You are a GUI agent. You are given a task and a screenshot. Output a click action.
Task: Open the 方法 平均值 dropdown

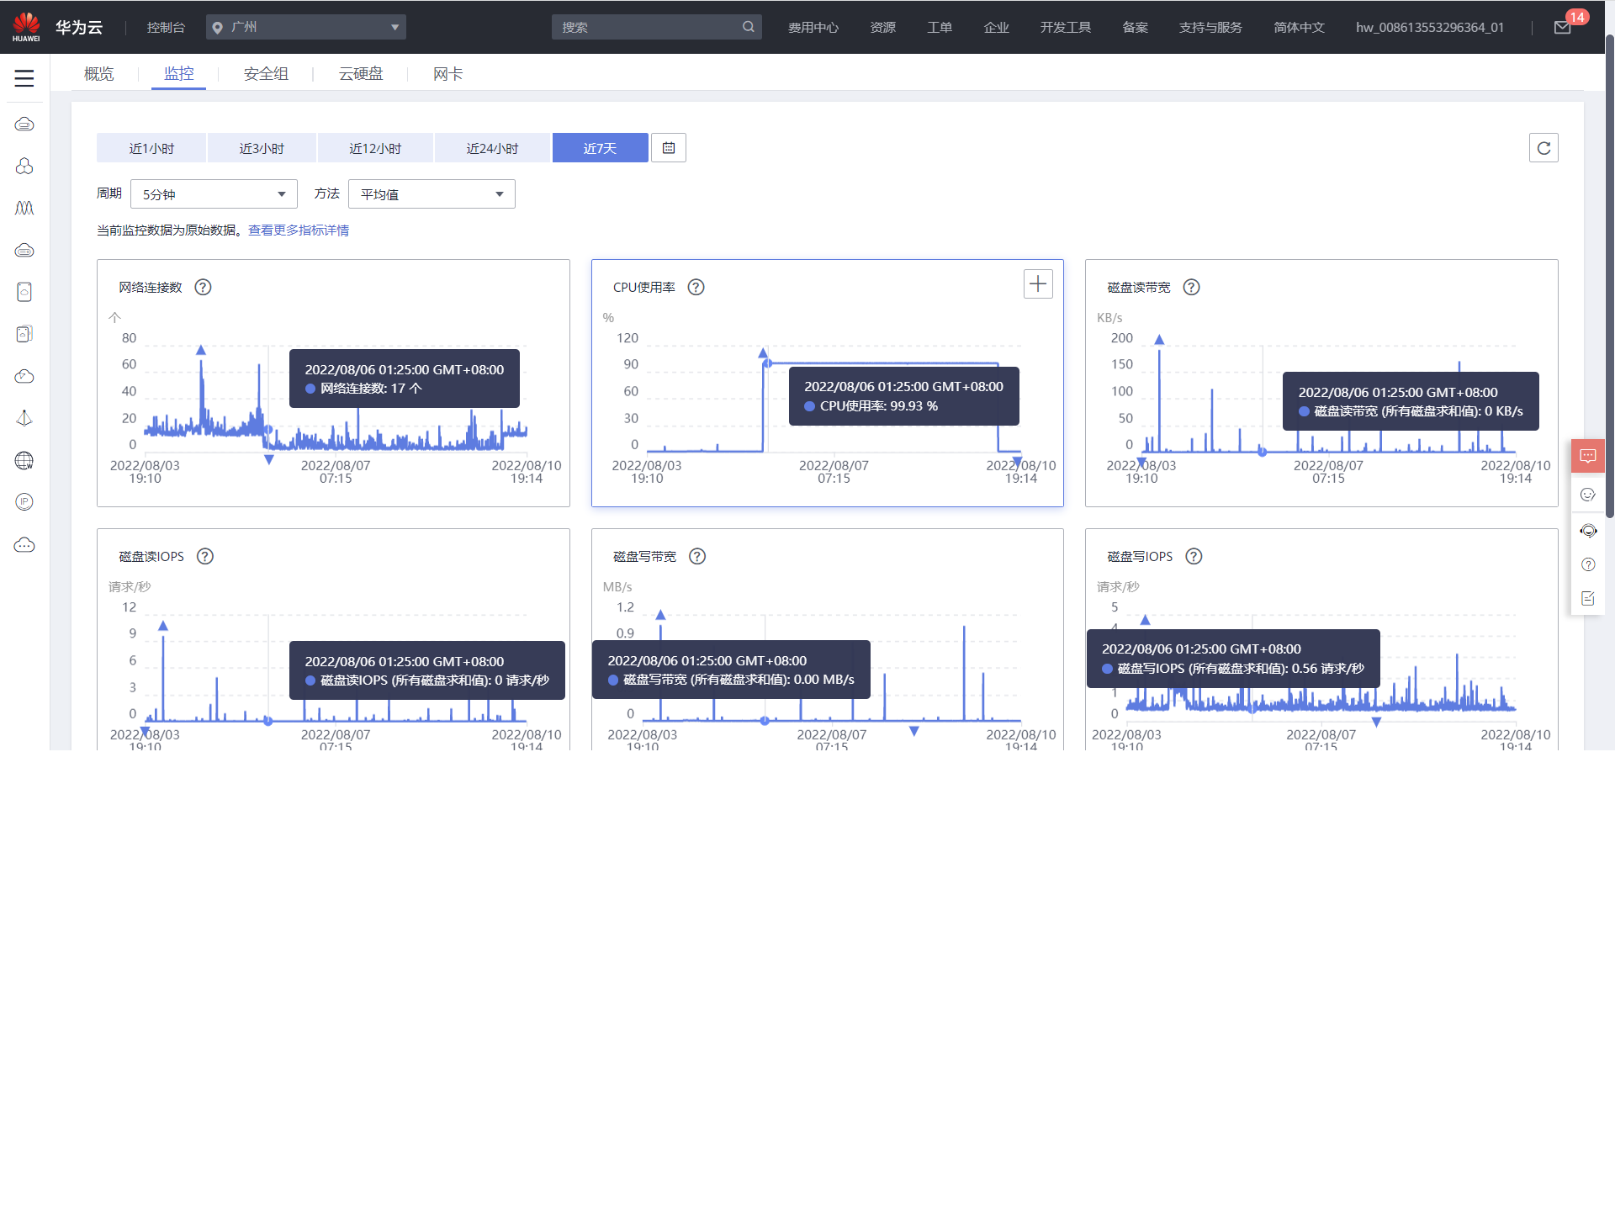click(432, 194)
